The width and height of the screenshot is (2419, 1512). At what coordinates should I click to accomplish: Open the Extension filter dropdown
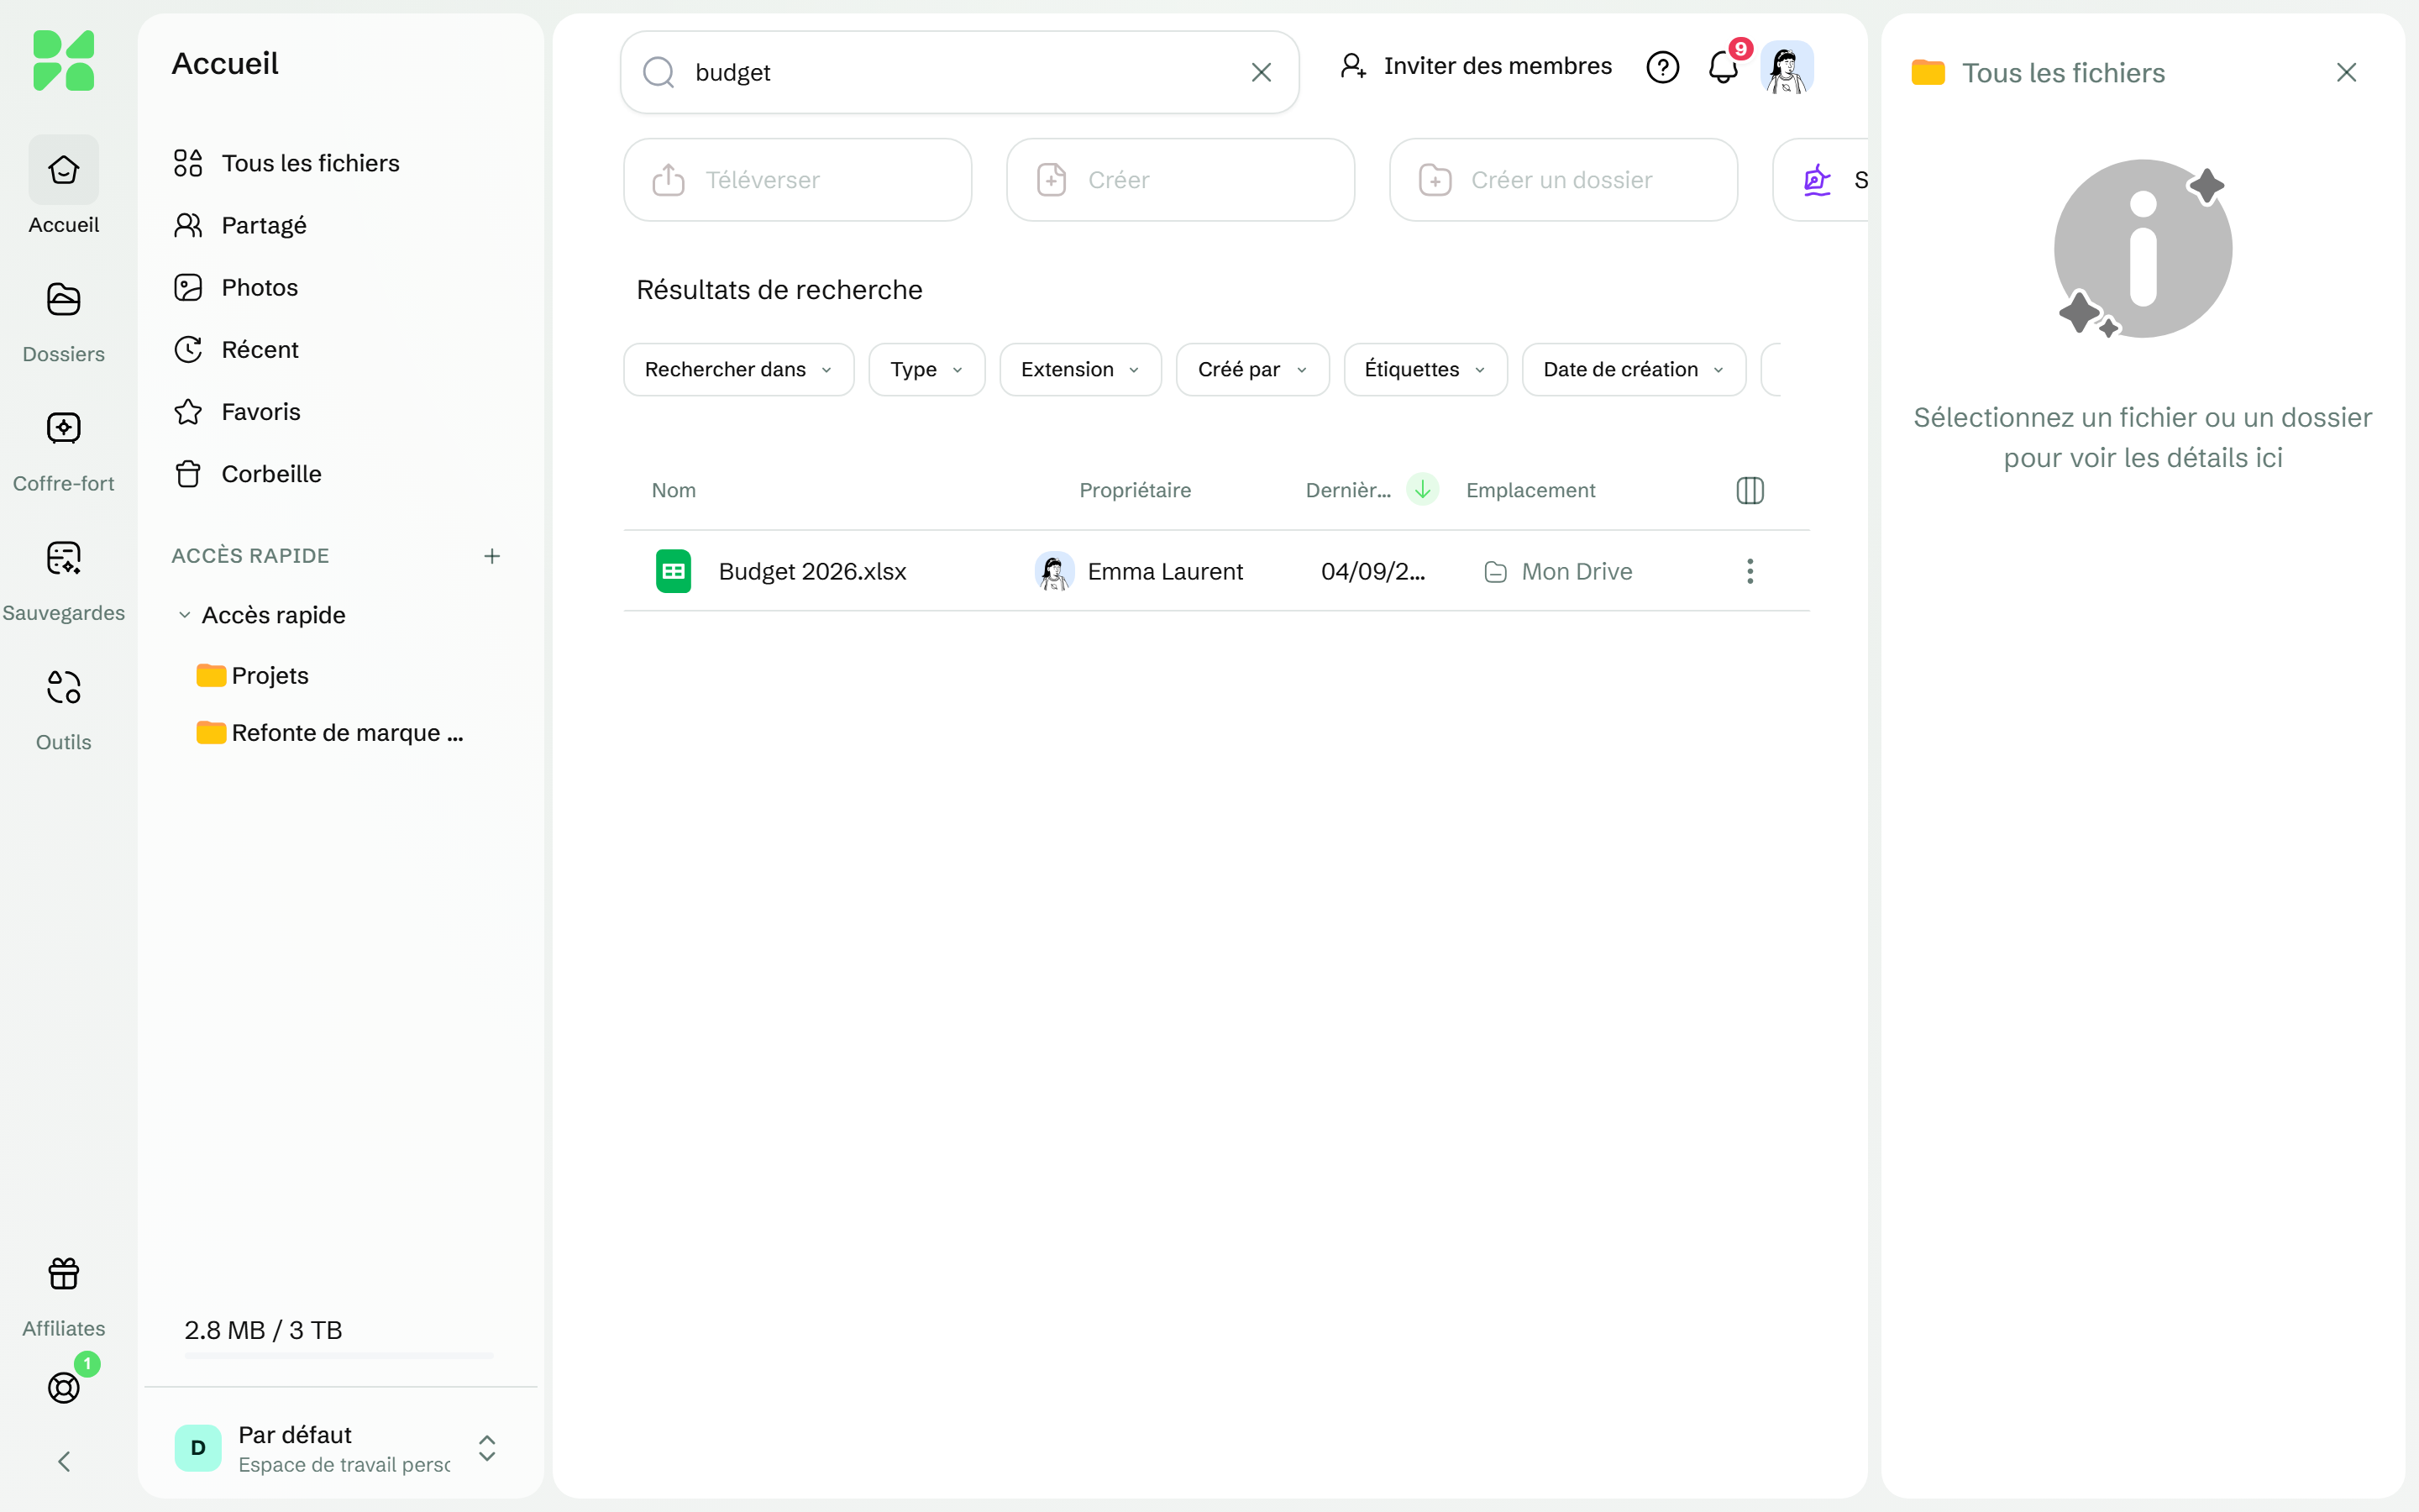(x=1080, y=369)
